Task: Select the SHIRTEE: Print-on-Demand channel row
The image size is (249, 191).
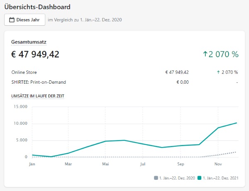Action: (x=39, y=82)
